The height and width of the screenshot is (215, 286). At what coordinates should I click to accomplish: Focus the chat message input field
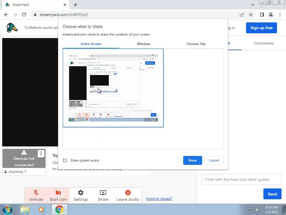(x=241, y=179)
